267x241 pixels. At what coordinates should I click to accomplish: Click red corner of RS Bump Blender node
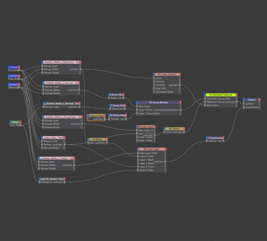(x=180, y=103)
